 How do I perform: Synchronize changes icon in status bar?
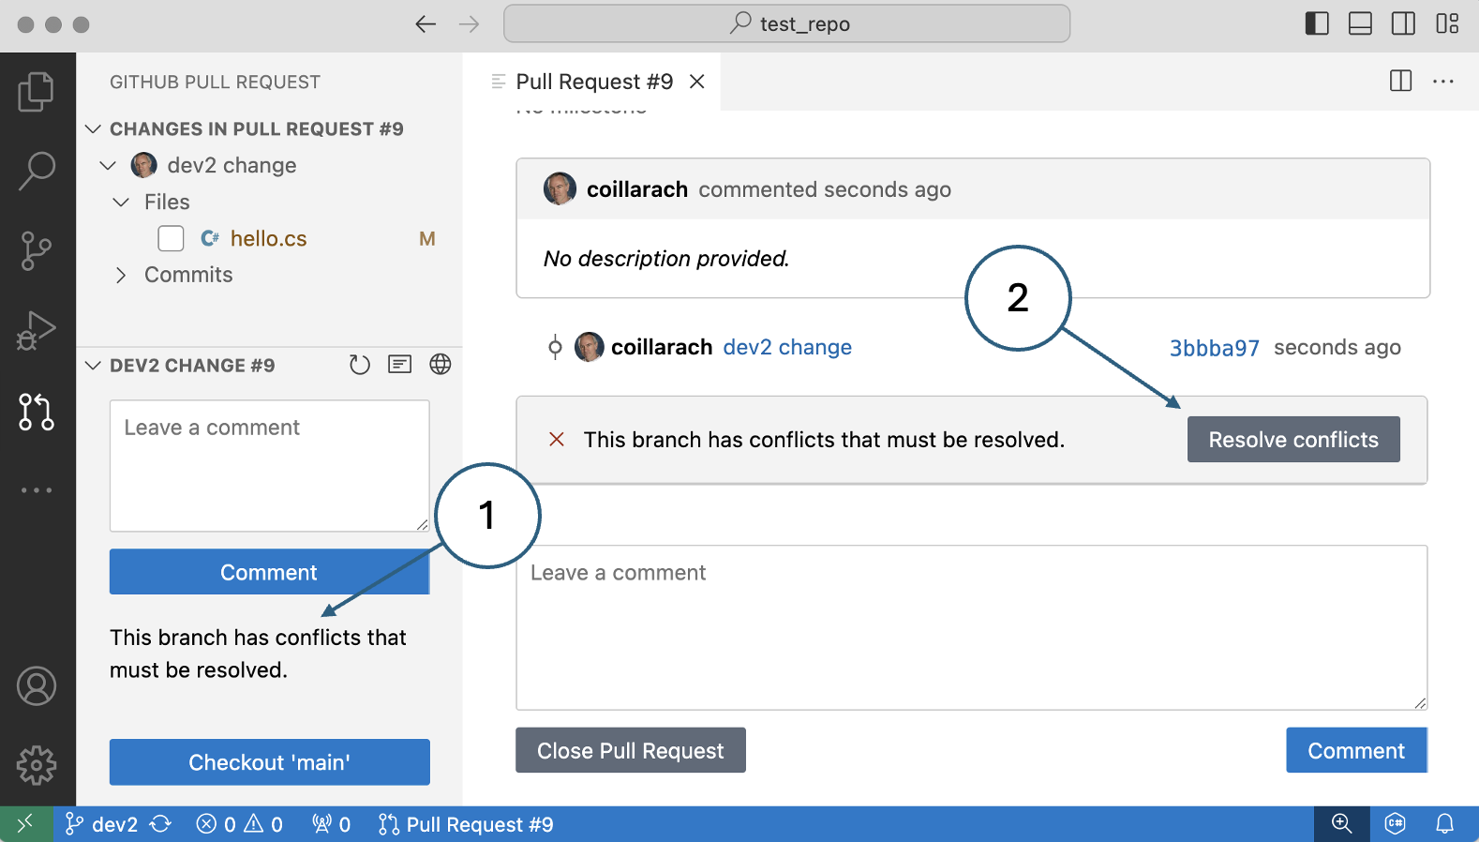161,824
